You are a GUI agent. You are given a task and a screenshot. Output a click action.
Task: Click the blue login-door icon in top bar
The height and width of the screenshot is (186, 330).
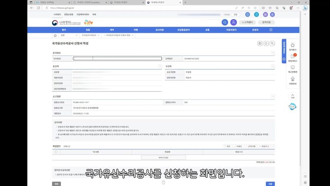[x=247, y=14]
